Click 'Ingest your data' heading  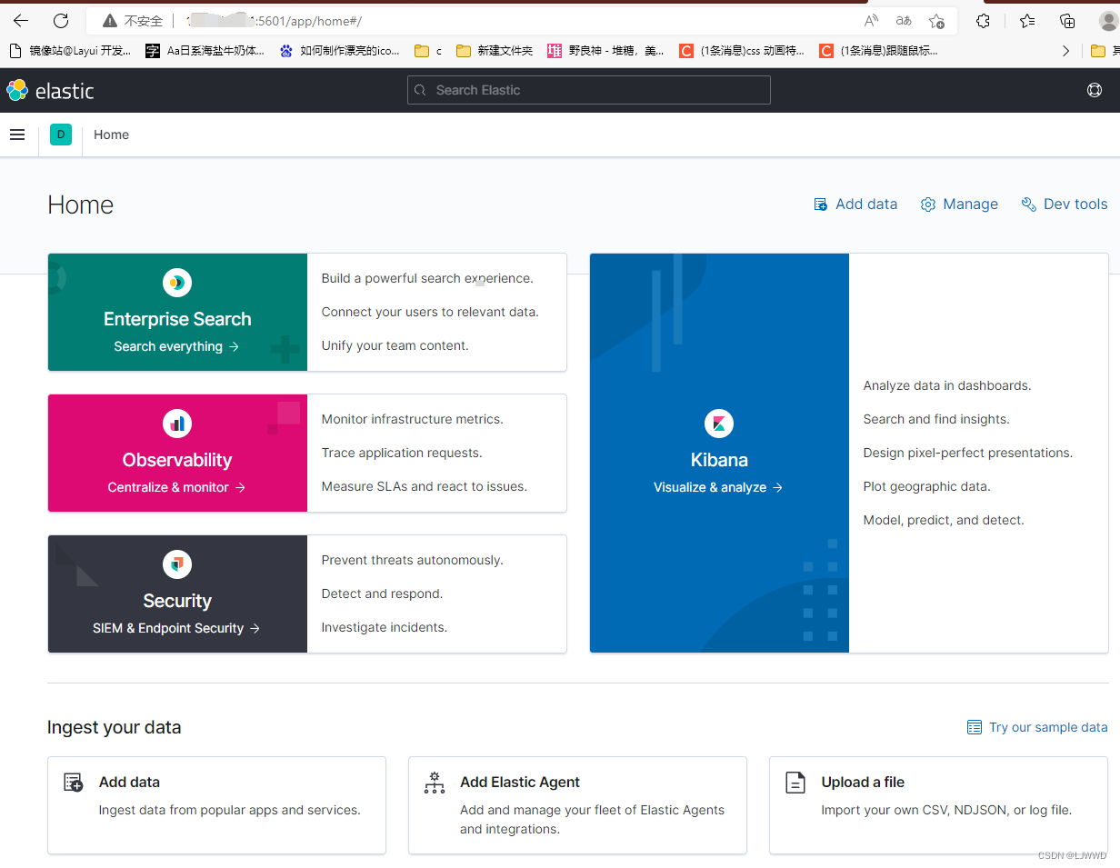coord(114,727)
